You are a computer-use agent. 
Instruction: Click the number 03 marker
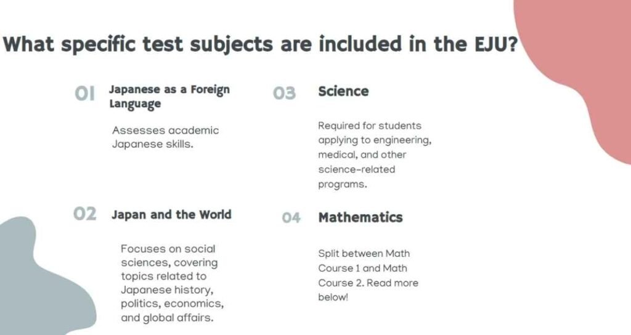point(284,94)
